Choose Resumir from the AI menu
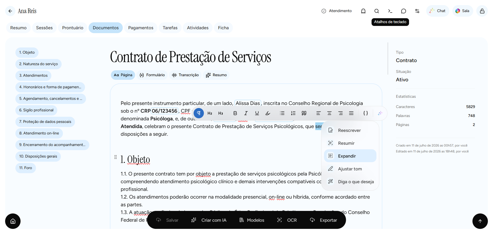 [350, 143]
